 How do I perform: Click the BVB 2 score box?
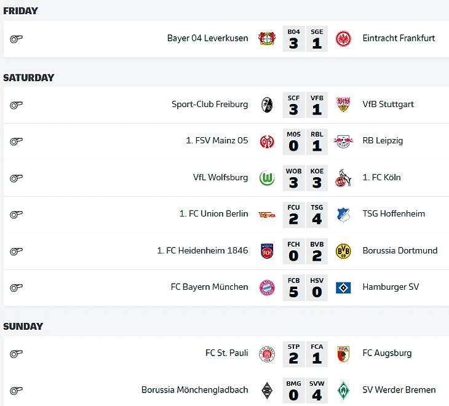[x=317, y=251]
